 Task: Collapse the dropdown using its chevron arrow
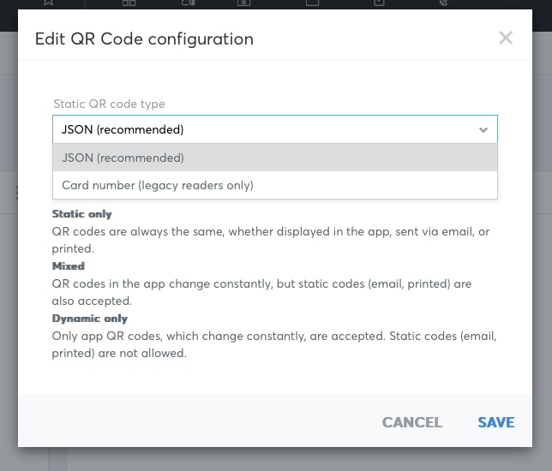[483, 130]
